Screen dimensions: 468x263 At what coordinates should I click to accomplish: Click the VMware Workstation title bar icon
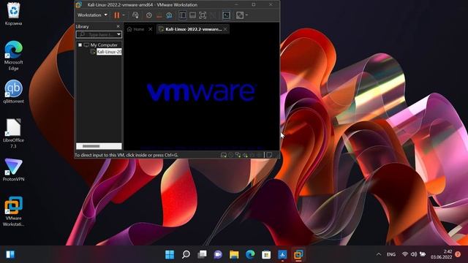point(79,5)
